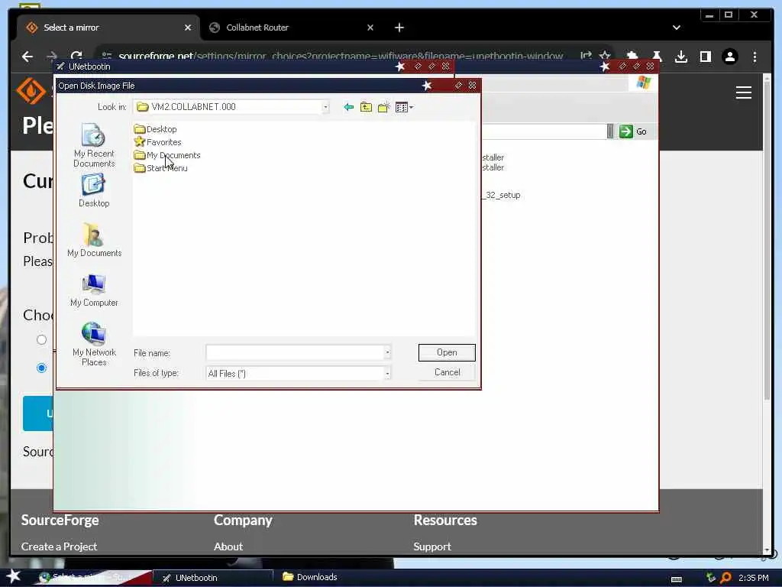Create a new folder in dialog

coord(383,107)
